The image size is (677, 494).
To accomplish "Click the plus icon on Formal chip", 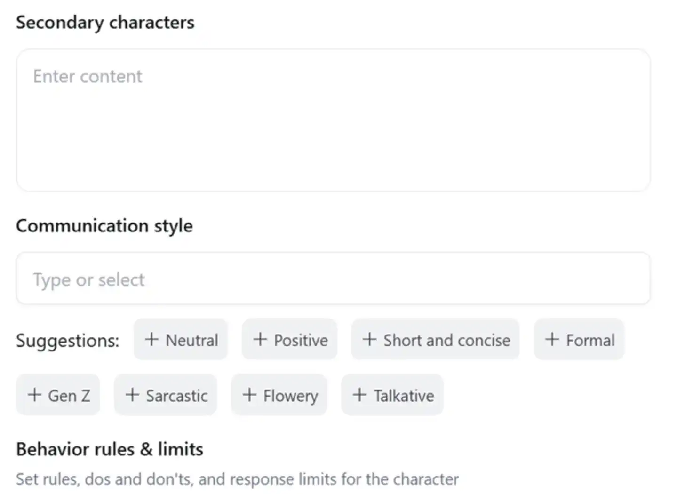I will tap(552, 339).
